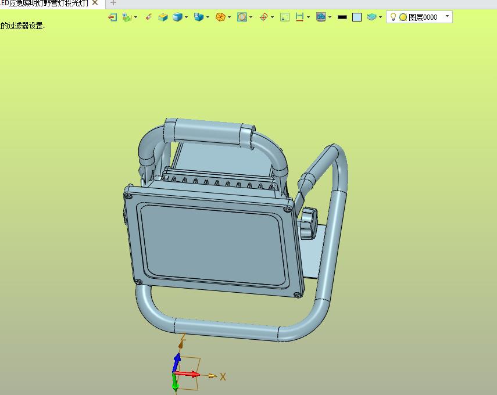Open the dropdown beside the sketch plane icon
The image size is (497, 395).
pyautogui.click(x=135, y=17)
